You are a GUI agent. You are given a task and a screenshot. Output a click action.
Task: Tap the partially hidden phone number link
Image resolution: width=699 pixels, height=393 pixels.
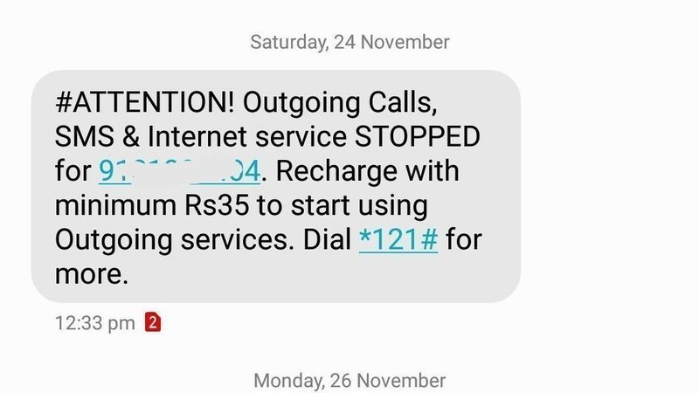[x=179, y=171]
